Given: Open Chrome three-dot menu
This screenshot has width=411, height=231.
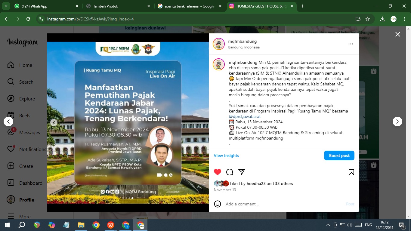Looking at the screenshot, I should coord(404,19).
